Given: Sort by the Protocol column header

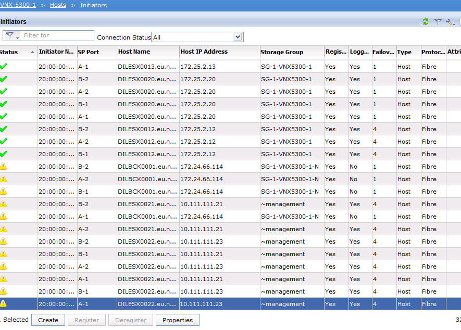Looking at the screenshot, I should (x=433, y=52).
